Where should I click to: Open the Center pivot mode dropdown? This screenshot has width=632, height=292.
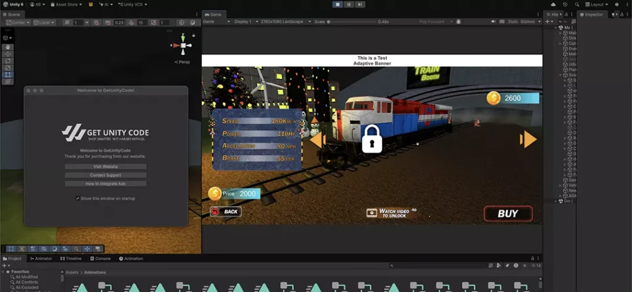click(x=17, y=23)
